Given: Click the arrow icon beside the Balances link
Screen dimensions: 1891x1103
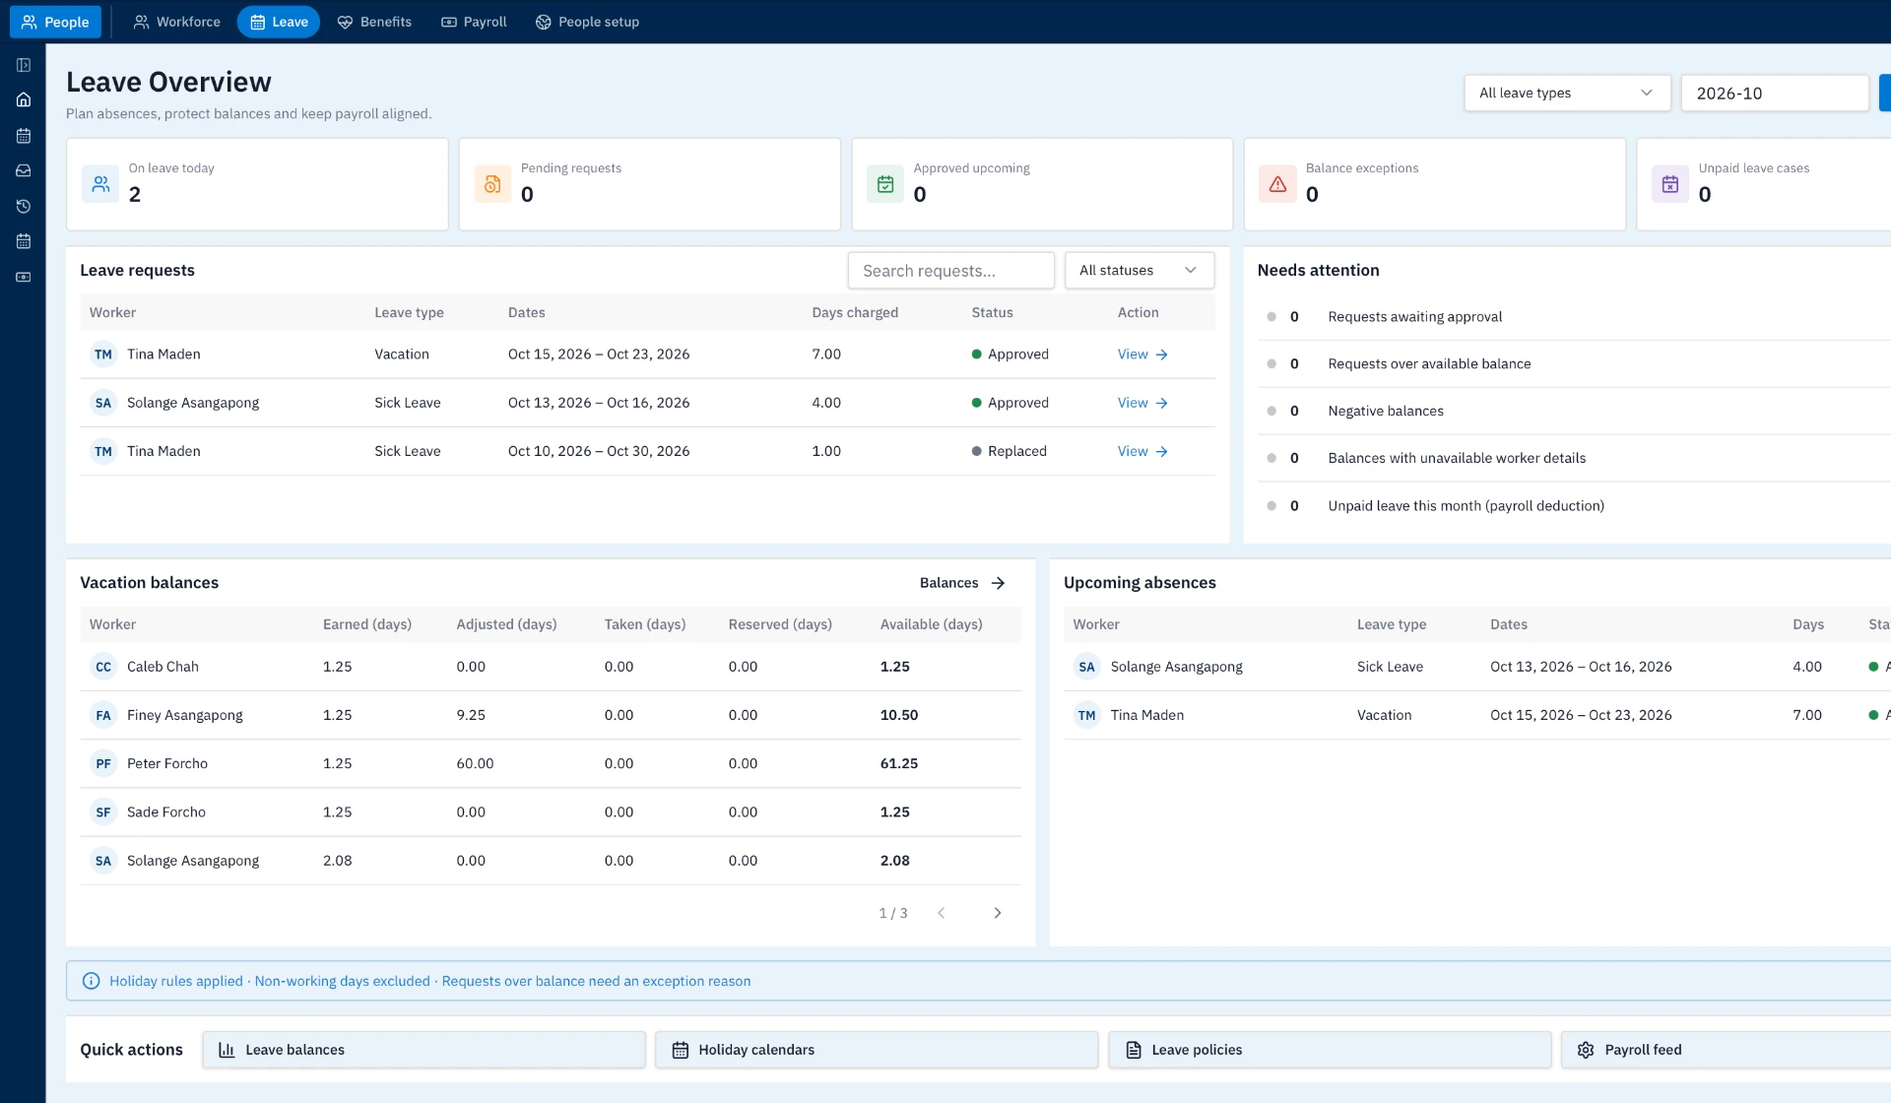Looking at the screenshot, I should point(998,583).
